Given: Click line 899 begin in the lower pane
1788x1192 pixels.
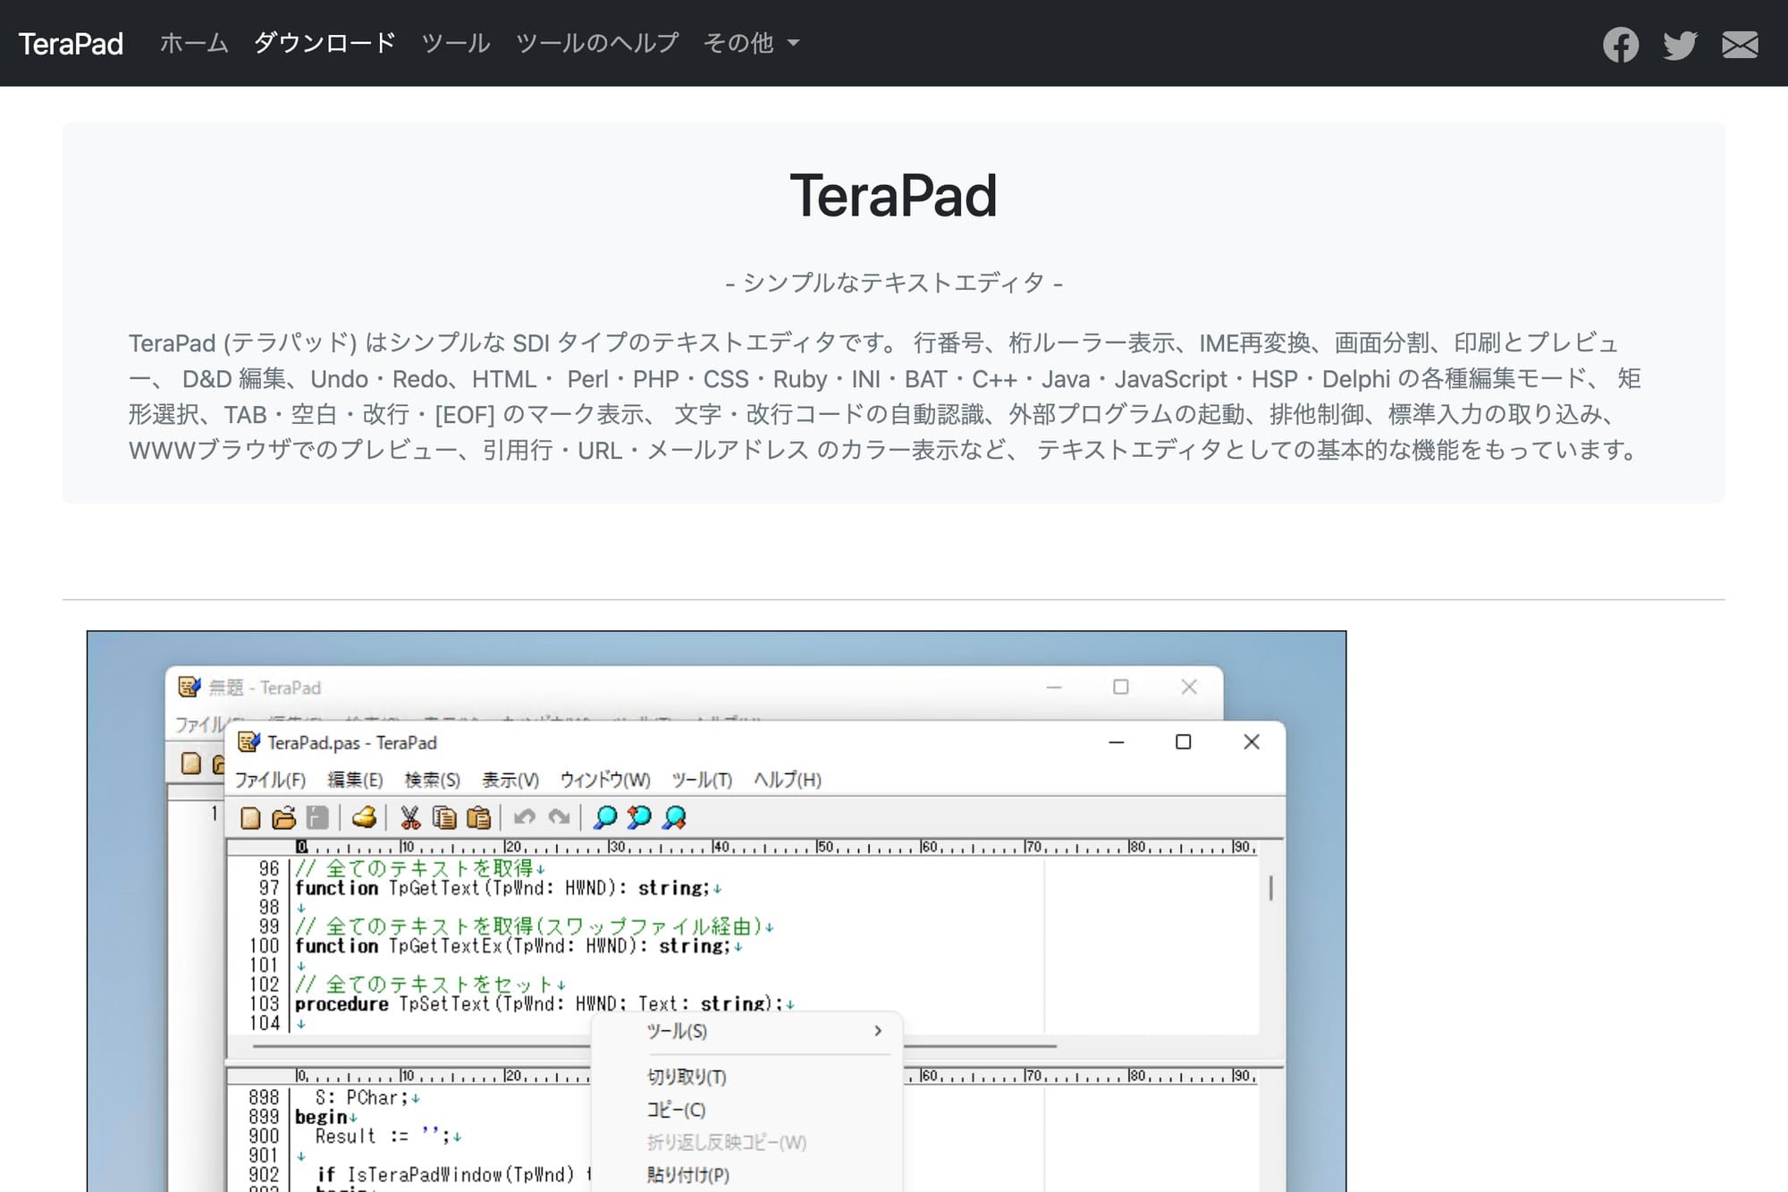Looking at the screenshot, I should click(x=325, y=1117).
